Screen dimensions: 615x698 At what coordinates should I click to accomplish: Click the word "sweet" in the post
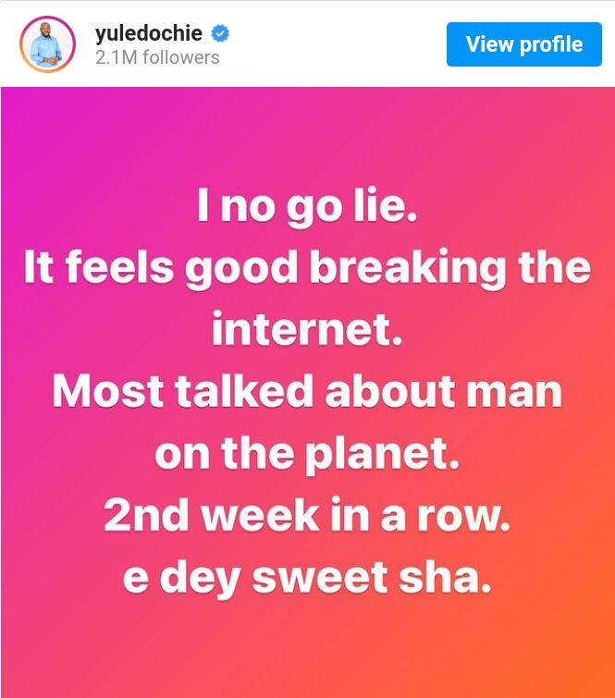(320, 578)
